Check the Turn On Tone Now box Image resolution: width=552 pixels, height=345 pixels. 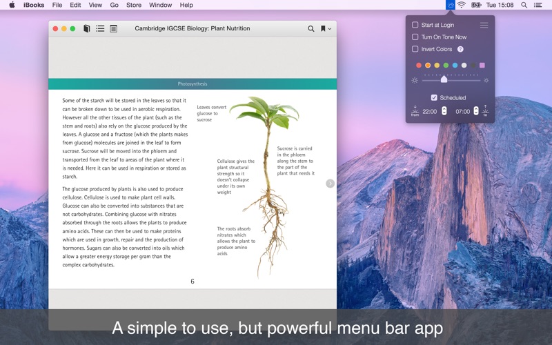pos(415,37)
